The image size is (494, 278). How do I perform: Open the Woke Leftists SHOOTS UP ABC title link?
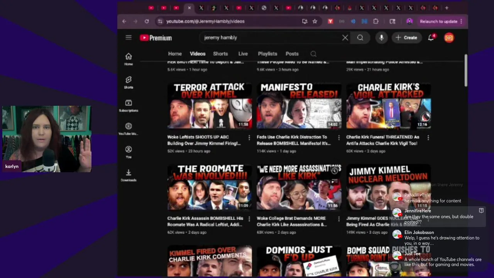coord(205,140)
